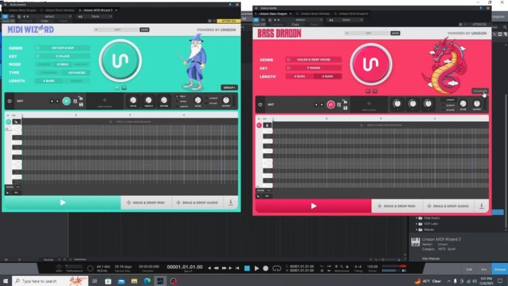Click the download arrow in MIDI Wizard
This screenshot has height=286, width=508.
tap(231, 203)
